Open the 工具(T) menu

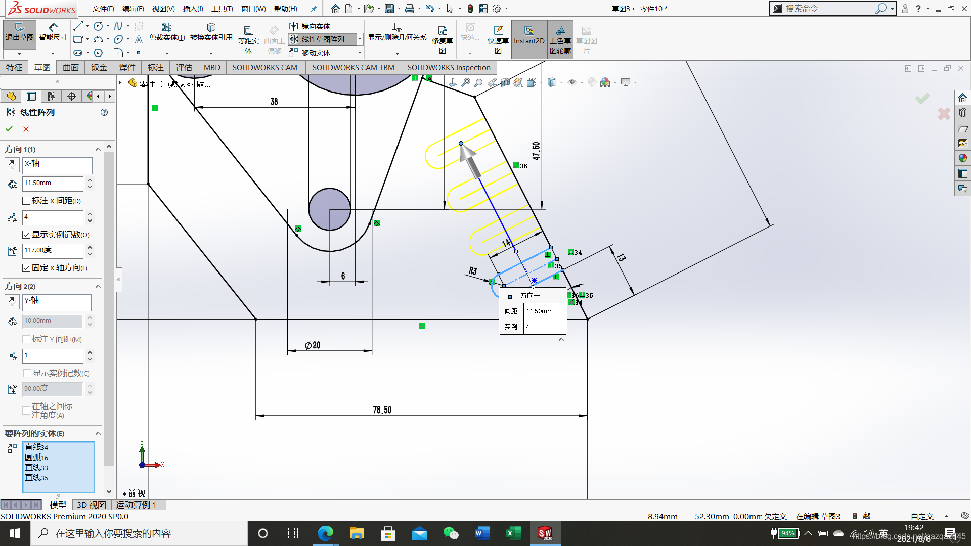point(222,9)
